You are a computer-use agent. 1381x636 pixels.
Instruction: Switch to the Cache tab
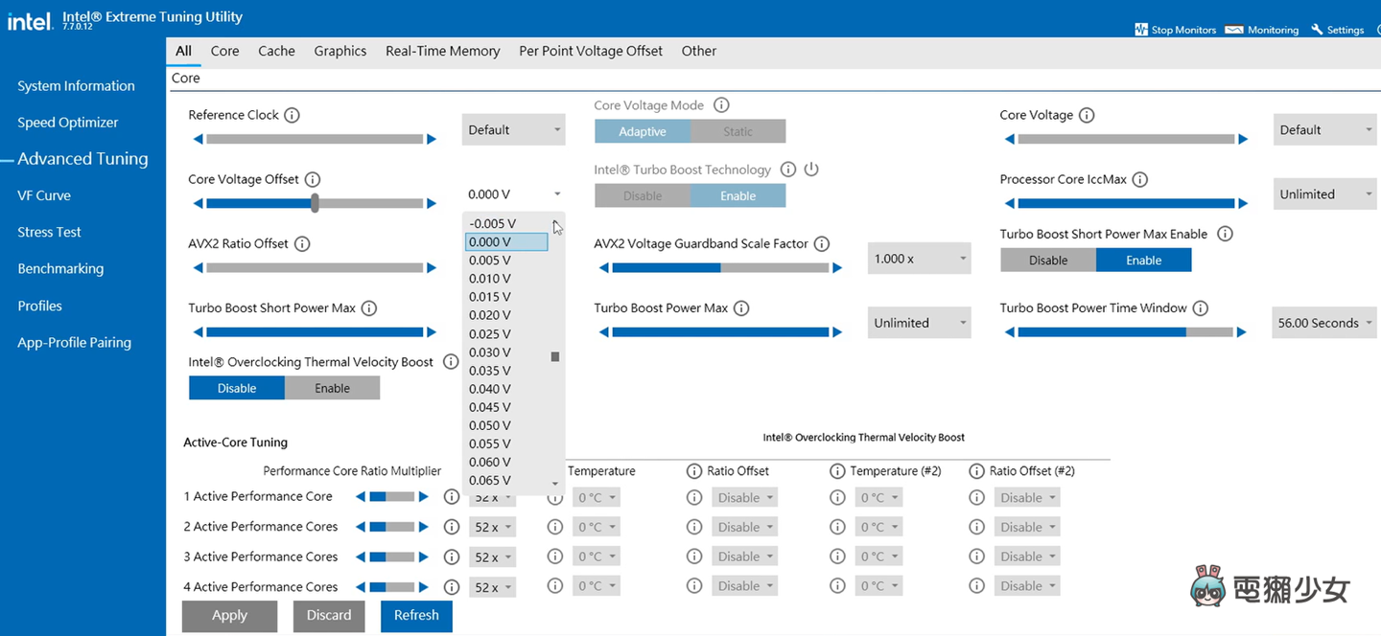[276, 51]
